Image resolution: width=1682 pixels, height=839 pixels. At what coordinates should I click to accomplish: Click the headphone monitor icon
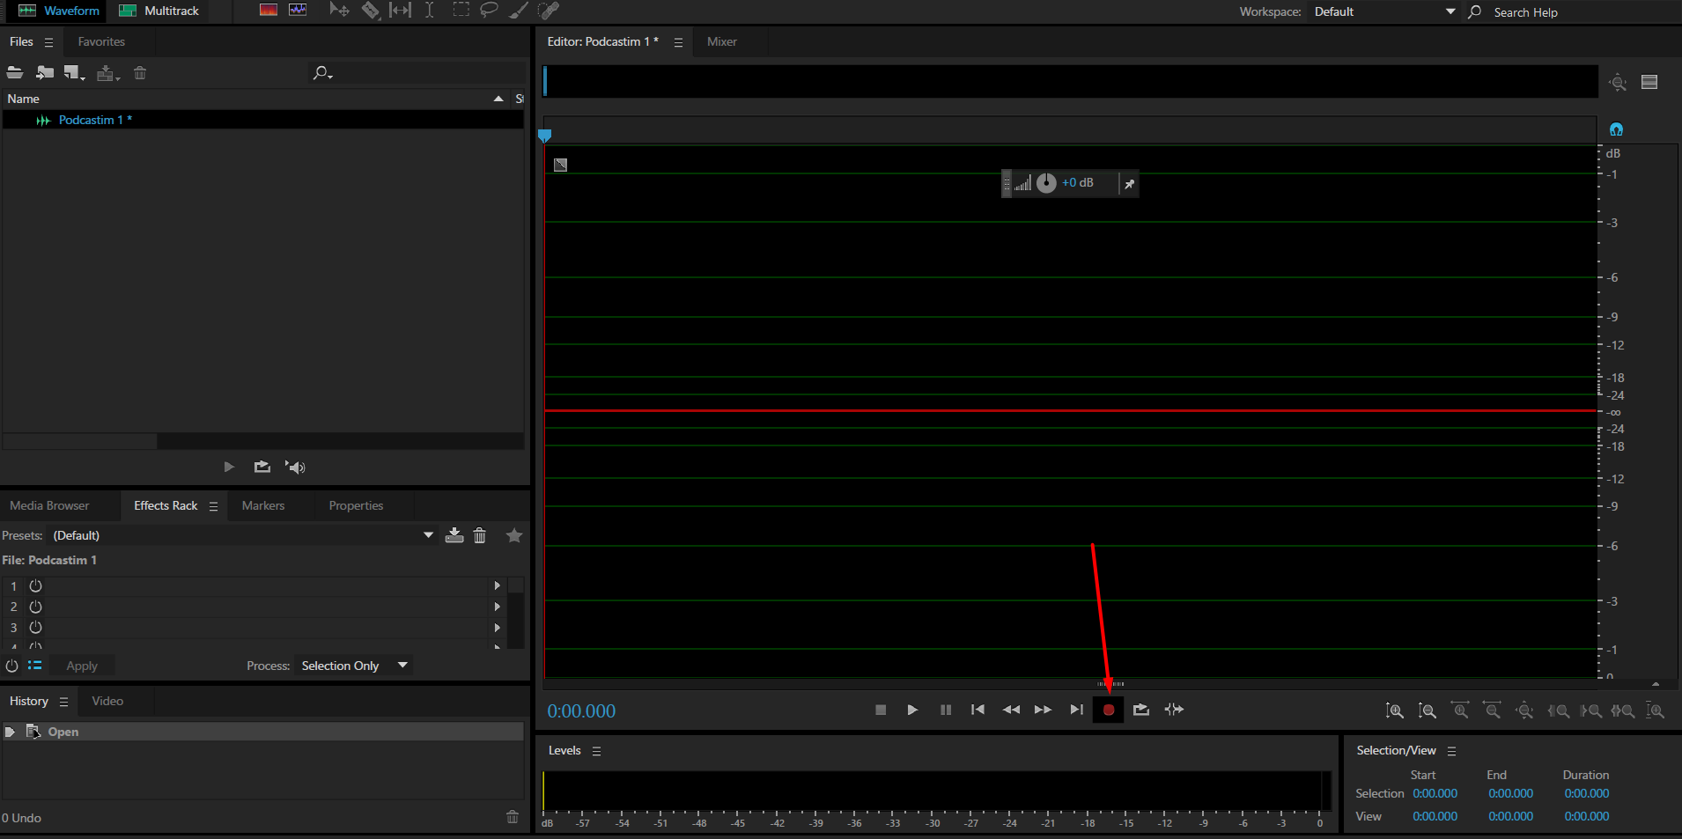1616,129
